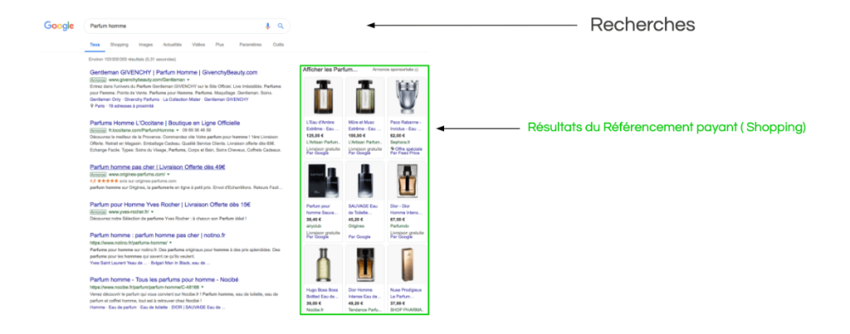This screenshot has height=334, width=850.
Task: Open 'Parfums Homme L'Occitane' result title
Action: tap(165, 123)
